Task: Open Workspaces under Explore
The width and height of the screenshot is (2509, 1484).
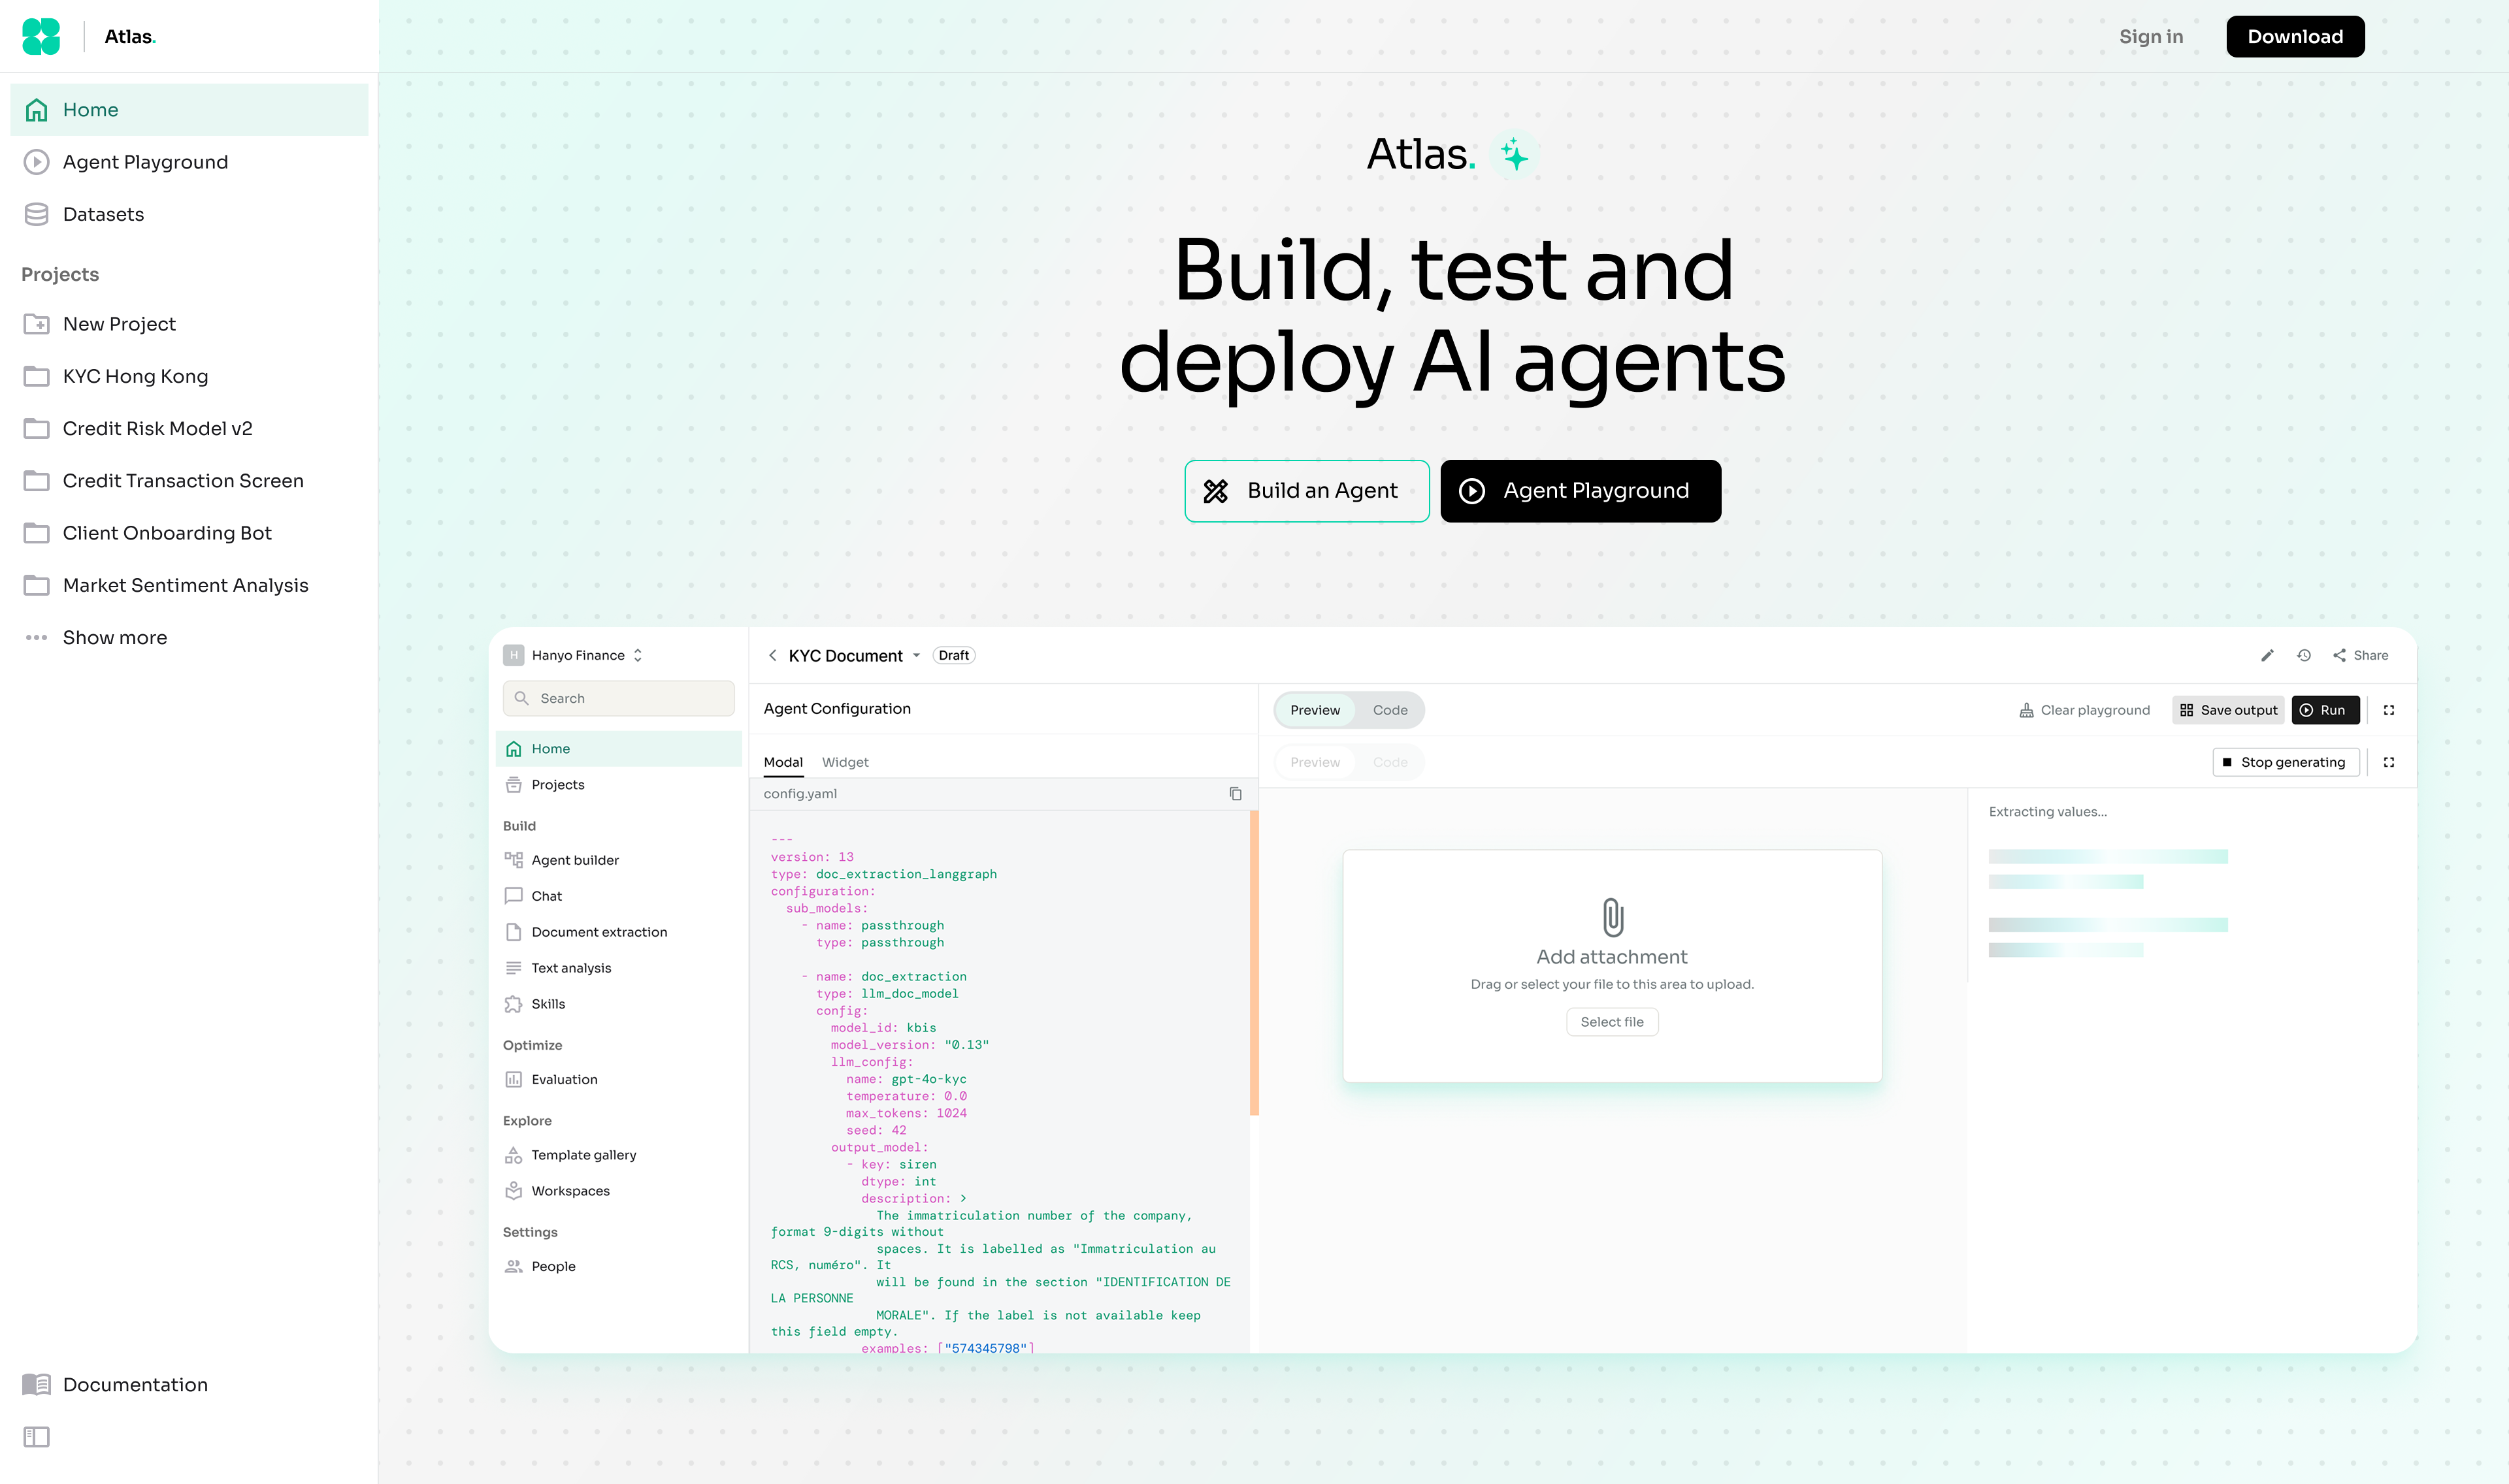Action: [x=618, y=1191]
